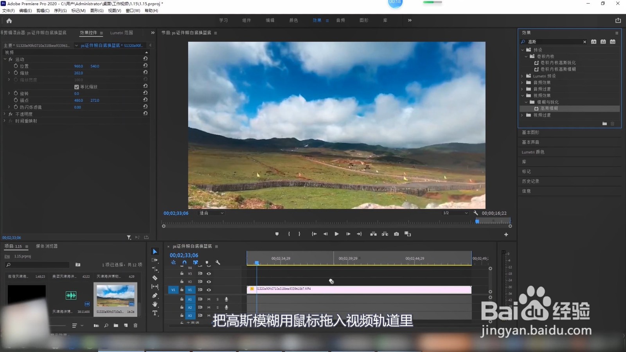Click the Export Frame camera icon

click(x=396, y=233)
